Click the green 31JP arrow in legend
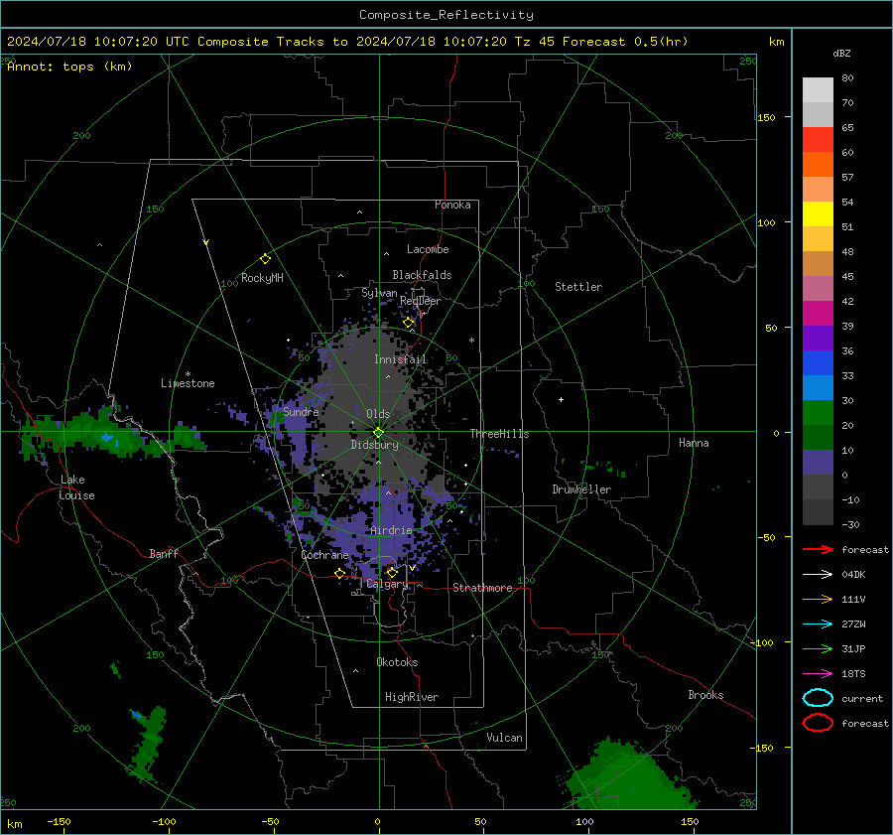This screenshot has height=835, width=893. point(818,648)
